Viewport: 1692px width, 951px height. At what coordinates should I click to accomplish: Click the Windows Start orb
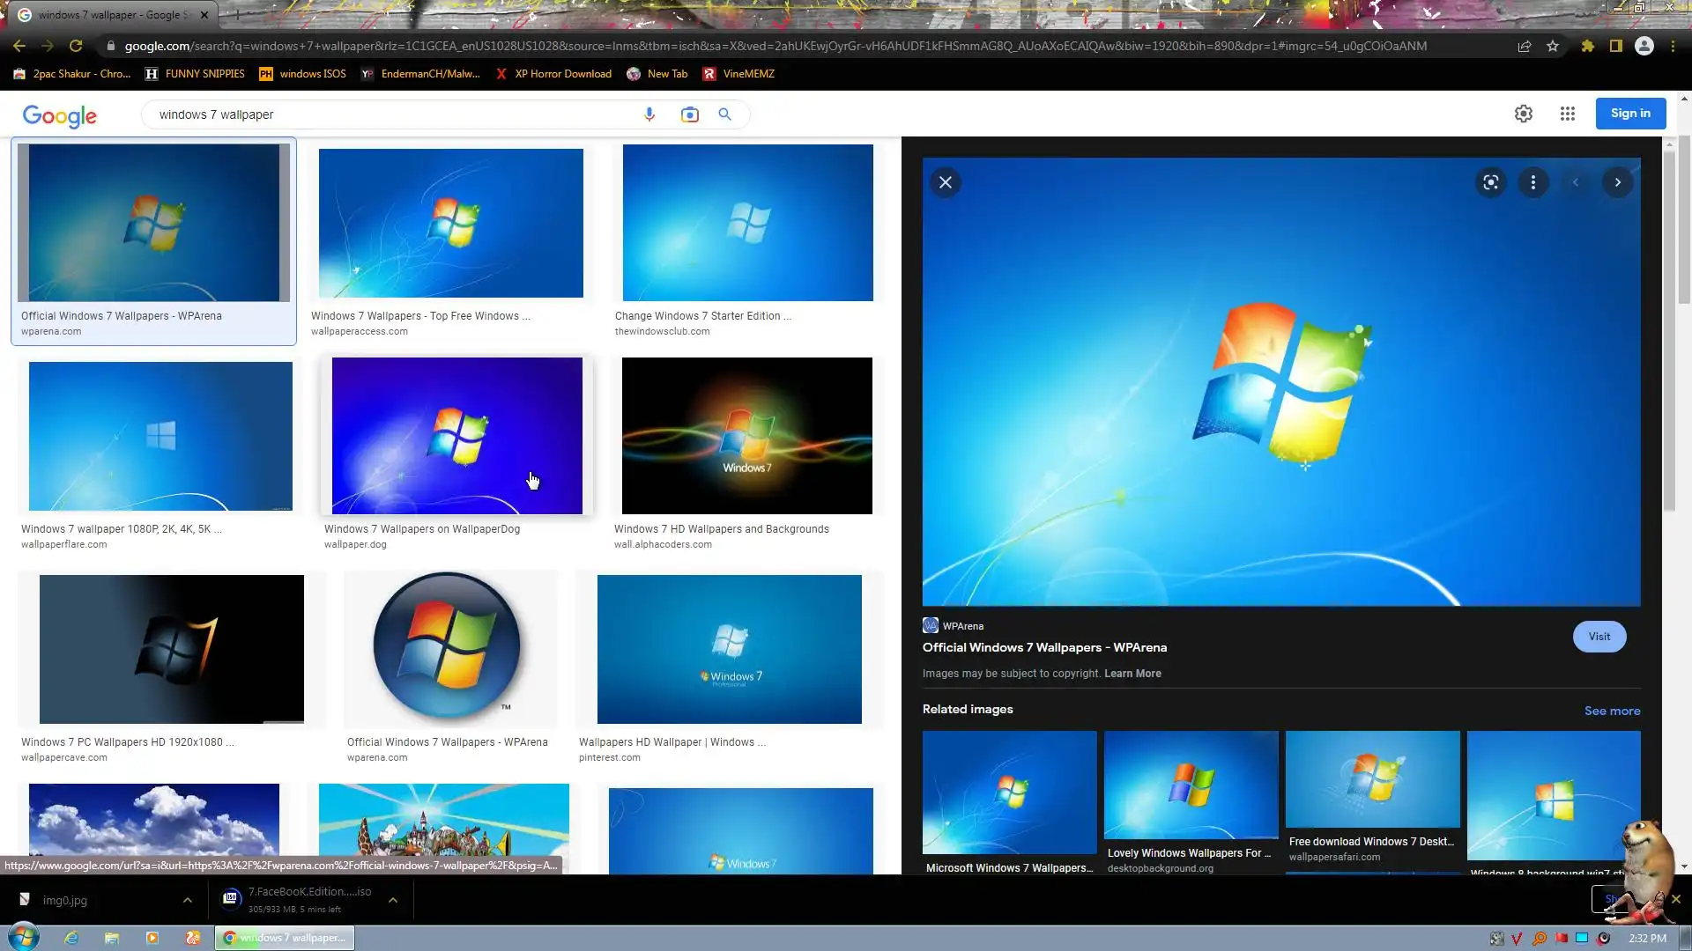click(24, 937)
